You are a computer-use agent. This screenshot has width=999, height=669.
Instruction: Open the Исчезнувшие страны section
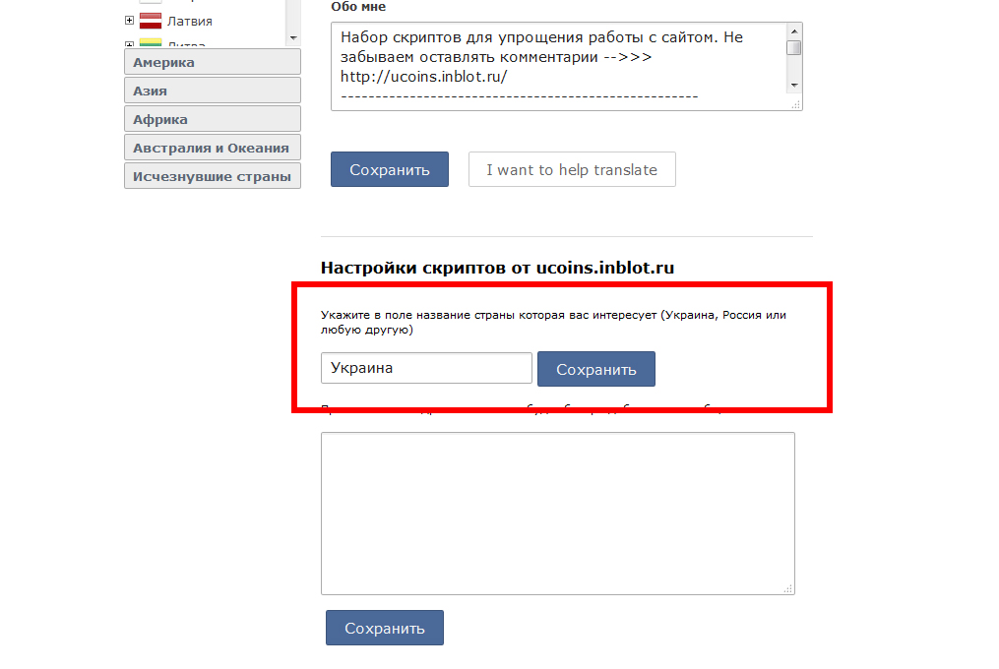click(x=212, y=176)
